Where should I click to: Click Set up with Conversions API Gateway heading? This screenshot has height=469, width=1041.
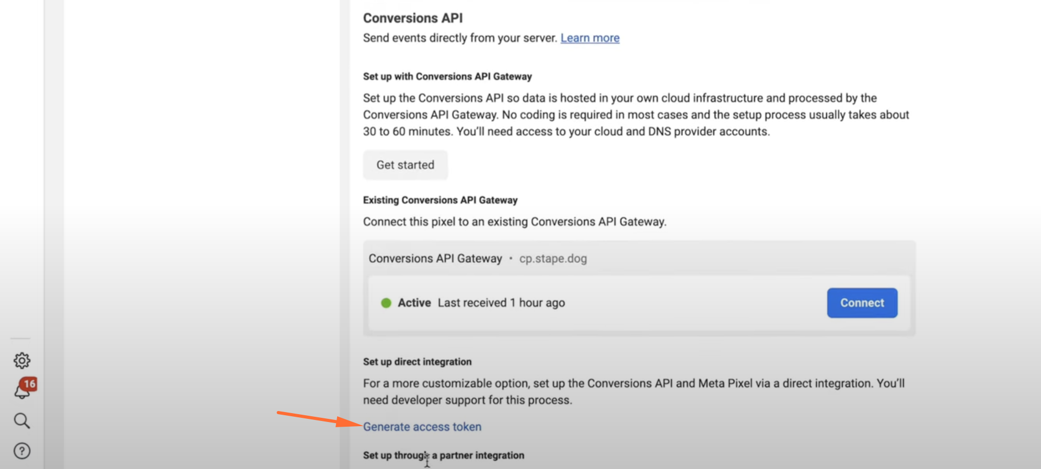click(447, 76)
